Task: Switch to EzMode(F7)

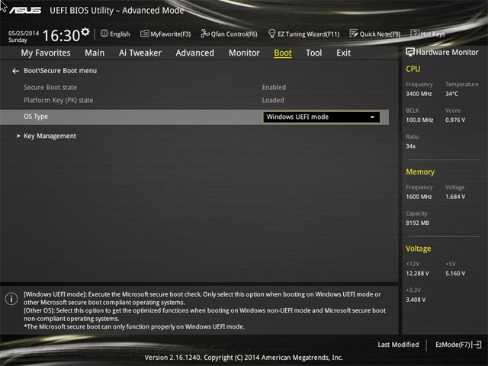Action: pos(452,345)
